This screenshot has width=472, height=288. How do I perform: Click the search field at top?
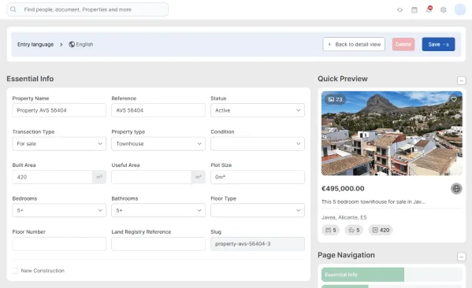click(87, 9)
